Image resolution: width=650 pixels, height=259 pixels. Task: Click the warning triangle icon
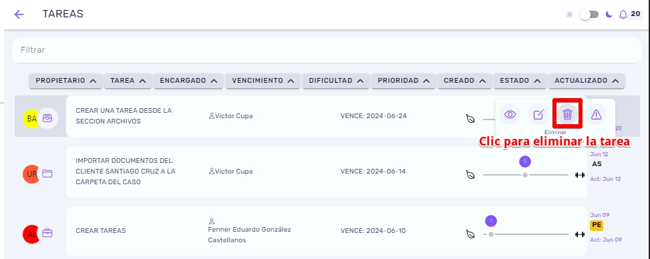[596, 114]
